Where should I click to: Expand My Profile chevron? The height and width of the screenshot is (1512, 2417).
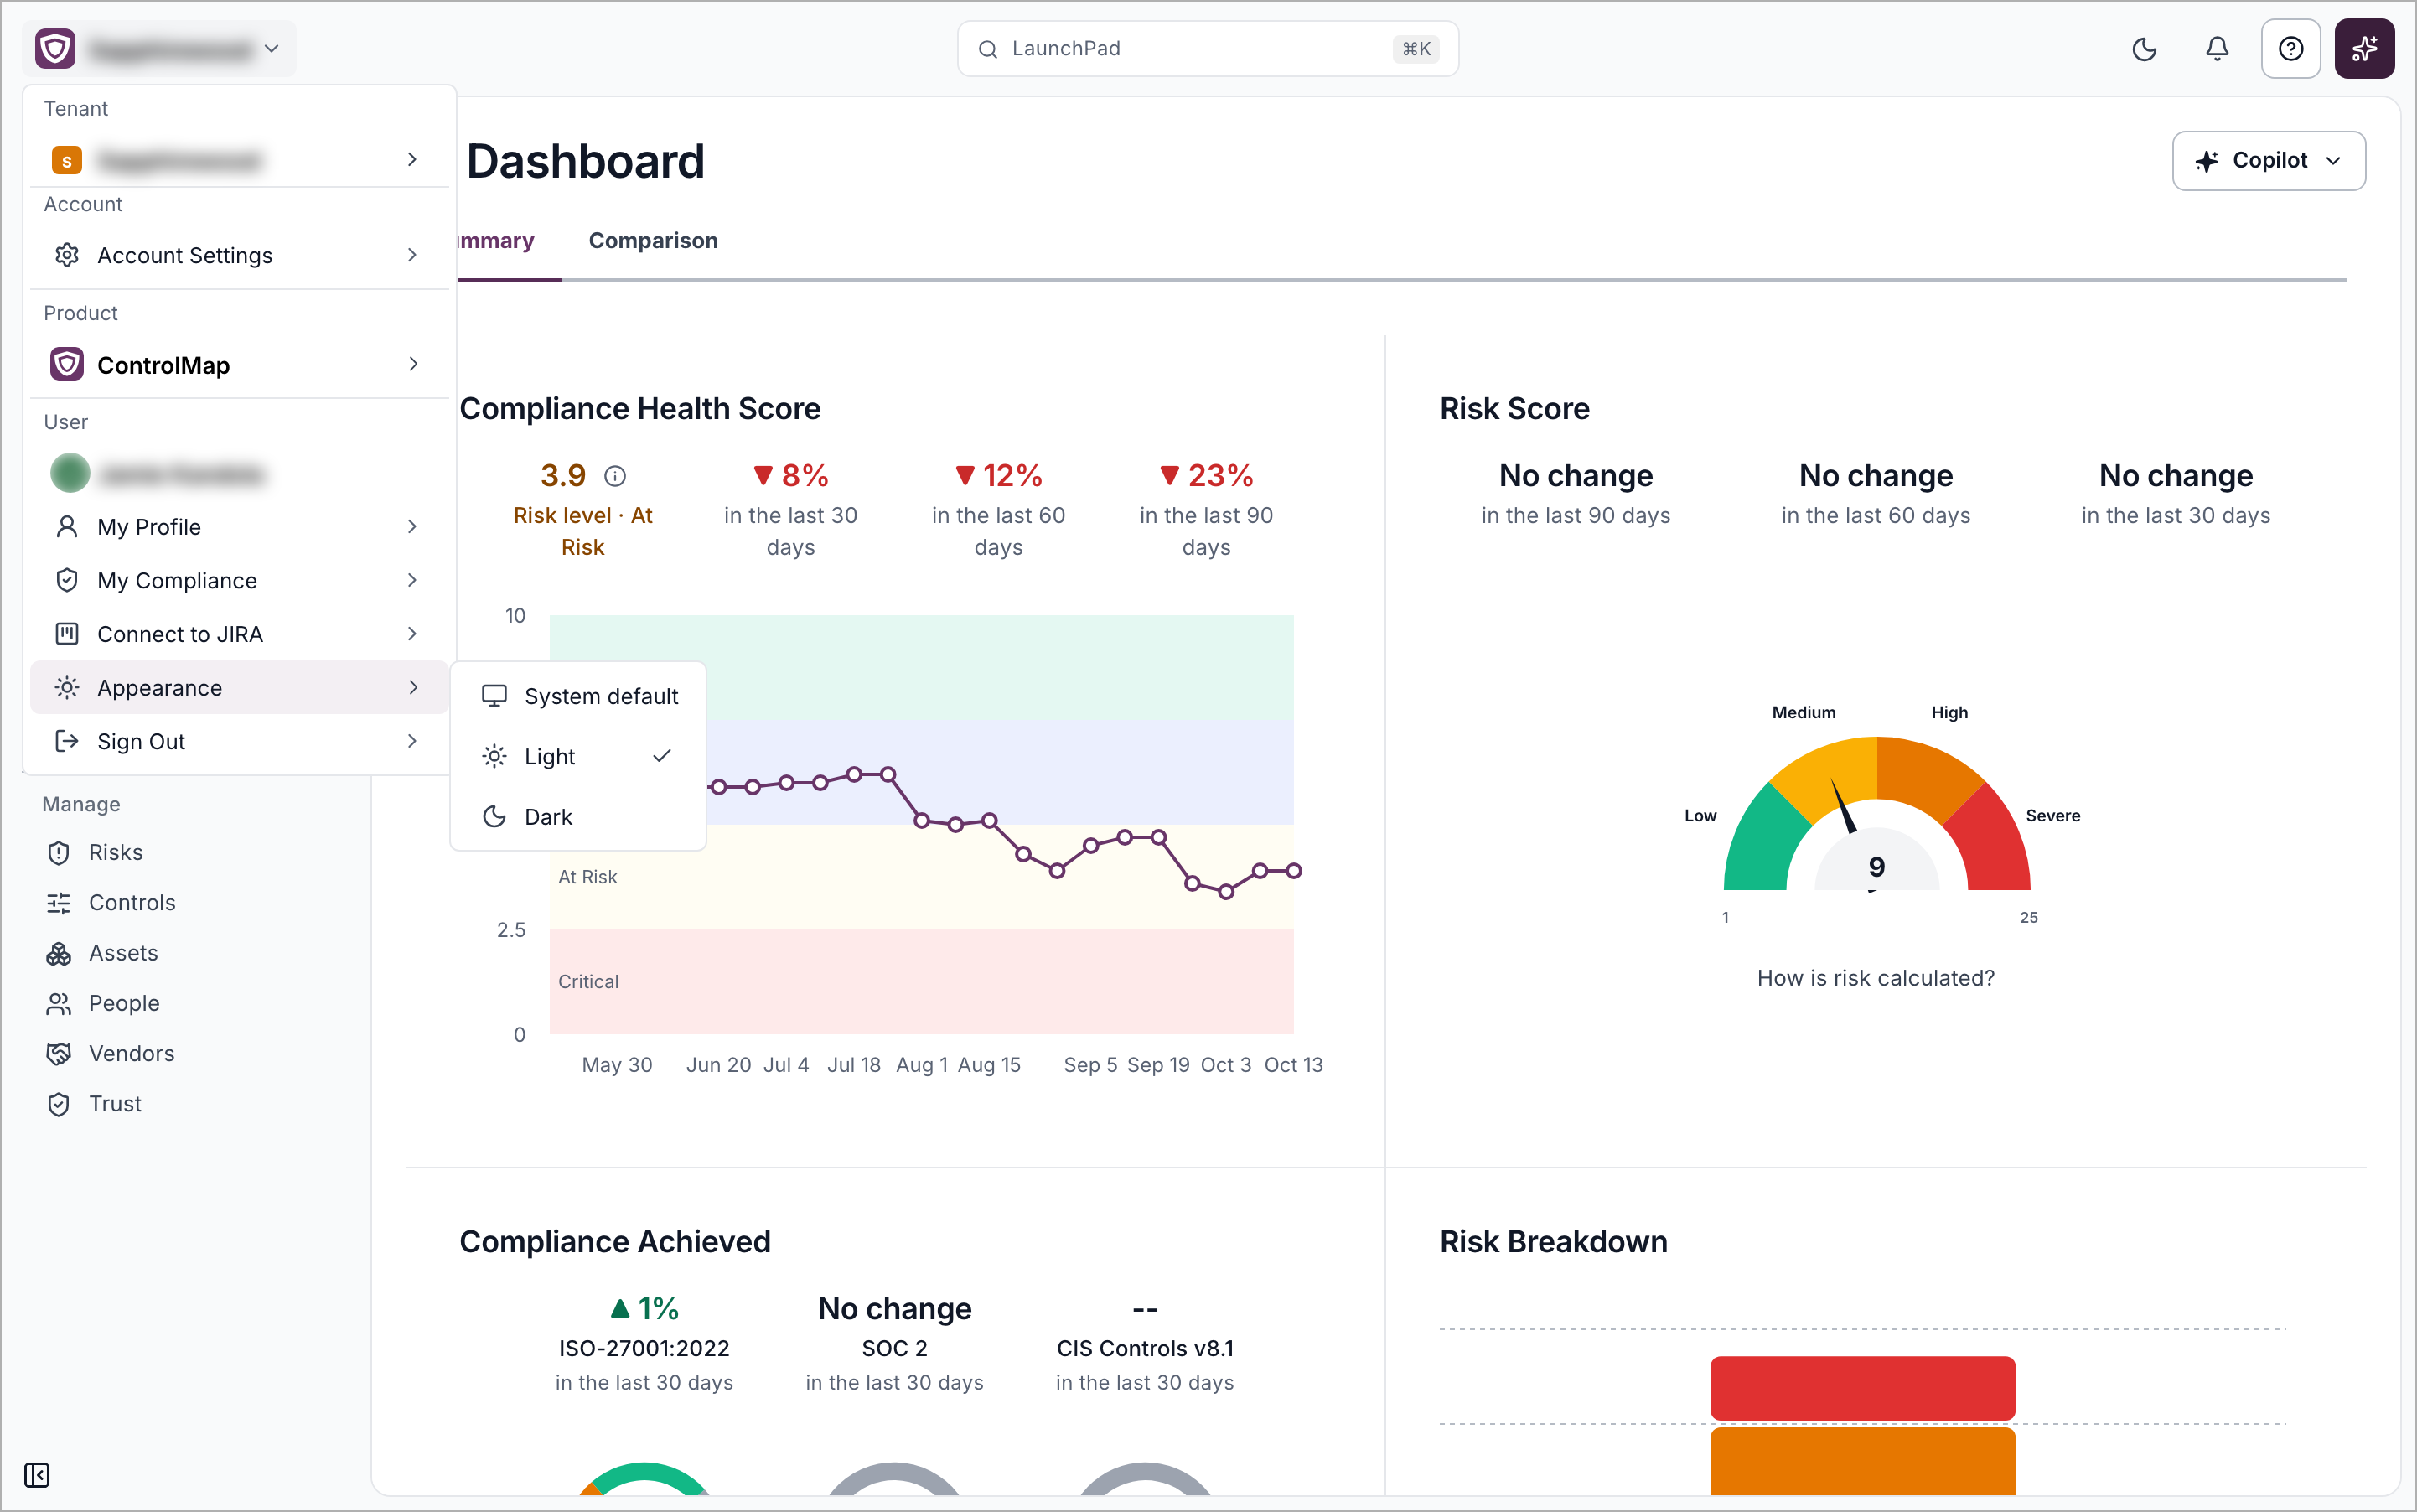(412, 527)
